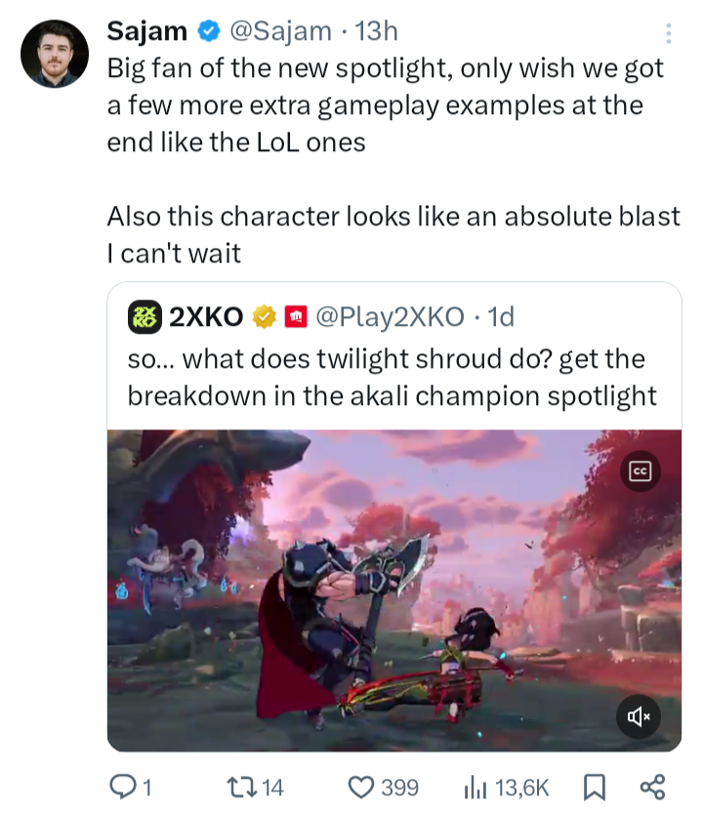Open the 2XKO avatar icon
This screenshot has width=703, height=814.
[145, 316]
